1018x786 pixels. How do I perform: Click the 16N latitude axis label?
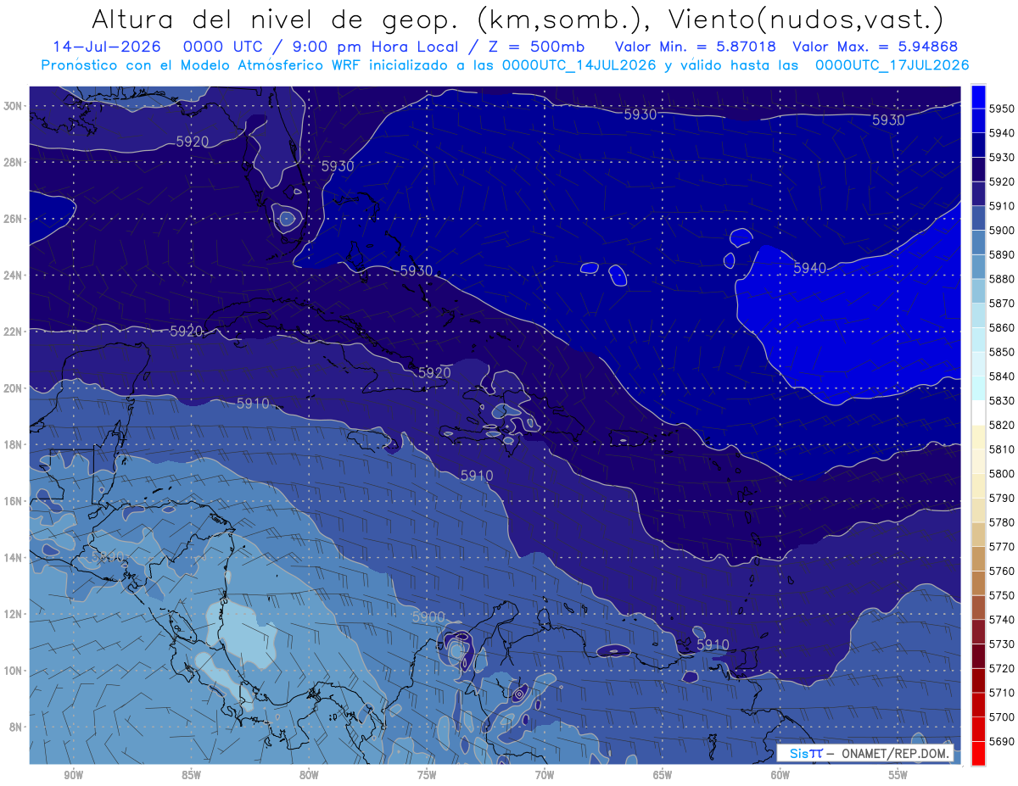tap(14, 501)
